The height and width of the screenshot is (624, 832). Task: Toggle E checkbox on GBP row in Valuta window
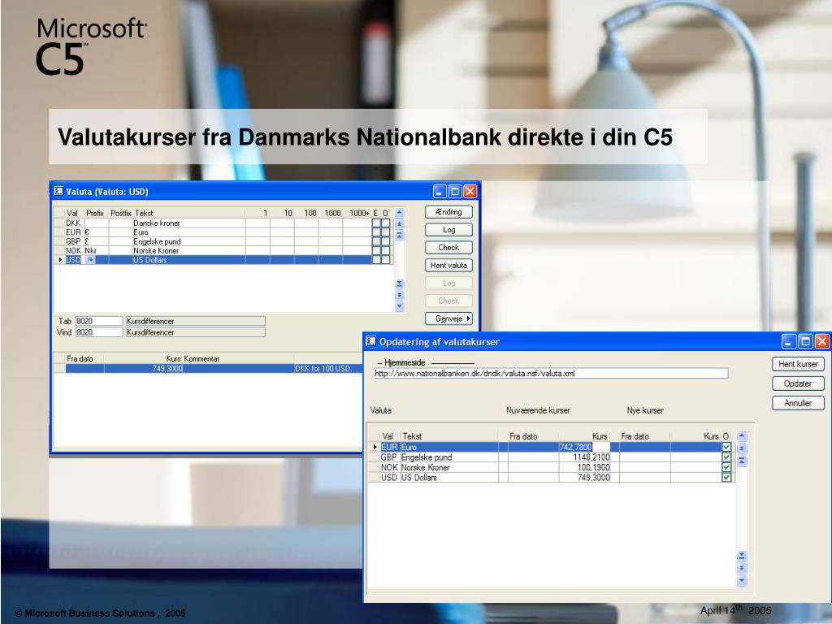376,241
